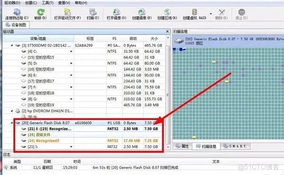Viewport: 284px width, 175px height.
Task: Sort by 大小 column header
Action: (154, 38)
